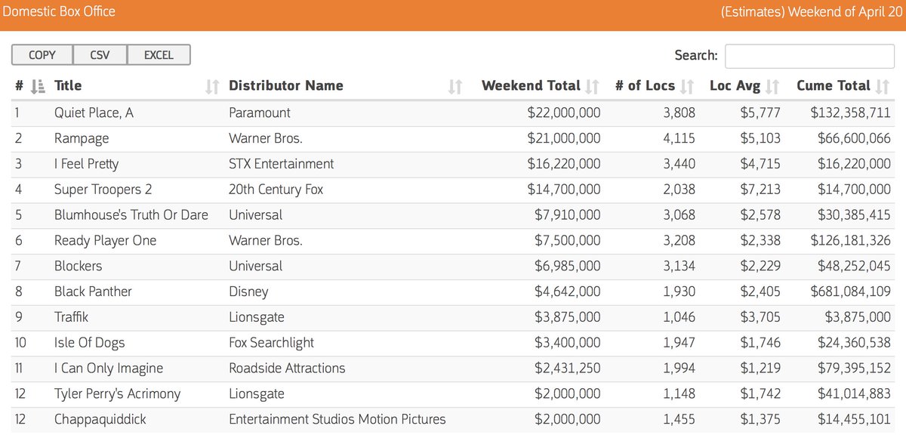Viewport: 906px width, 435px height.
Task: Focus the Search input field
Action: point(809,56)
